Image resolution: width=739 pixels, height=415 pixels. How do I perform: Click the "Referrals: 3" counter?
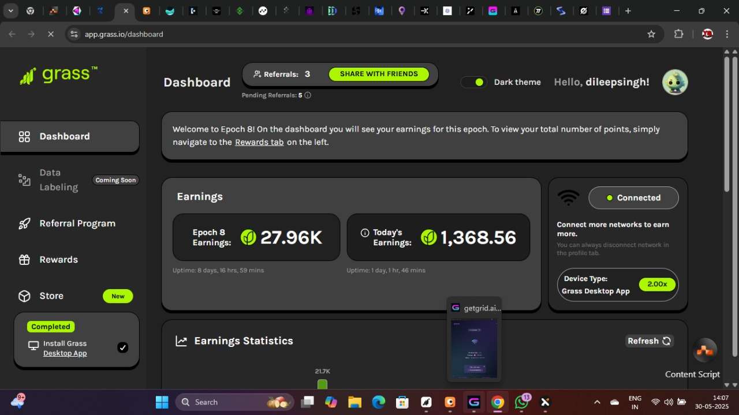pyautogui.click(x=282, y=74)
